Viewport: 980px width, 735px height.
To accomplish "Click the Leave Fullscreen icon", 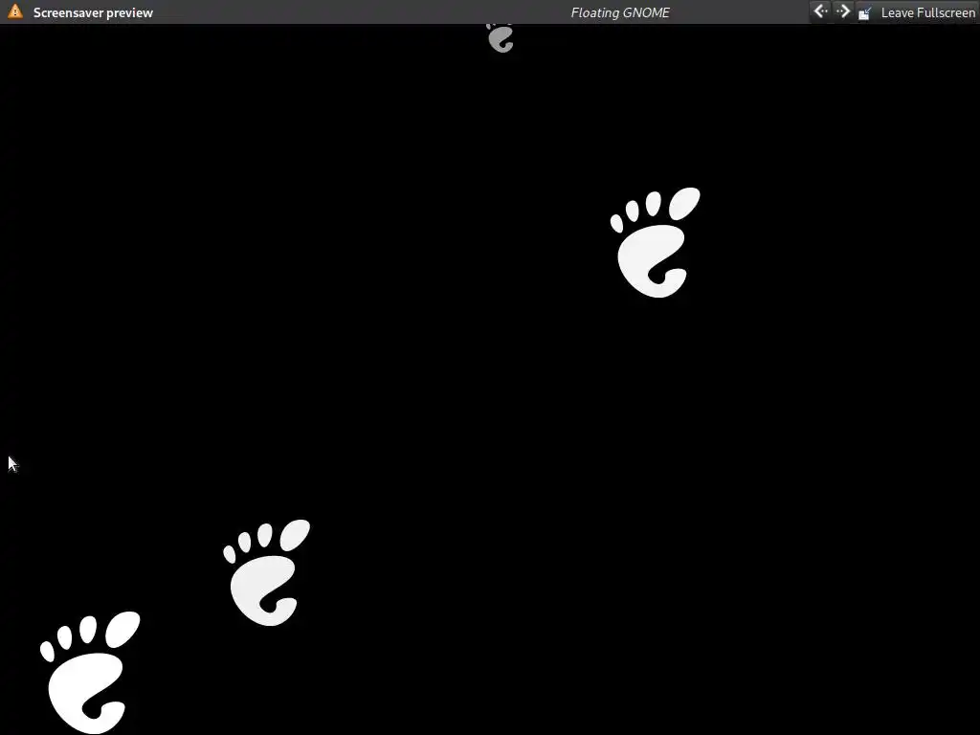I will click(x=865, y=12).
